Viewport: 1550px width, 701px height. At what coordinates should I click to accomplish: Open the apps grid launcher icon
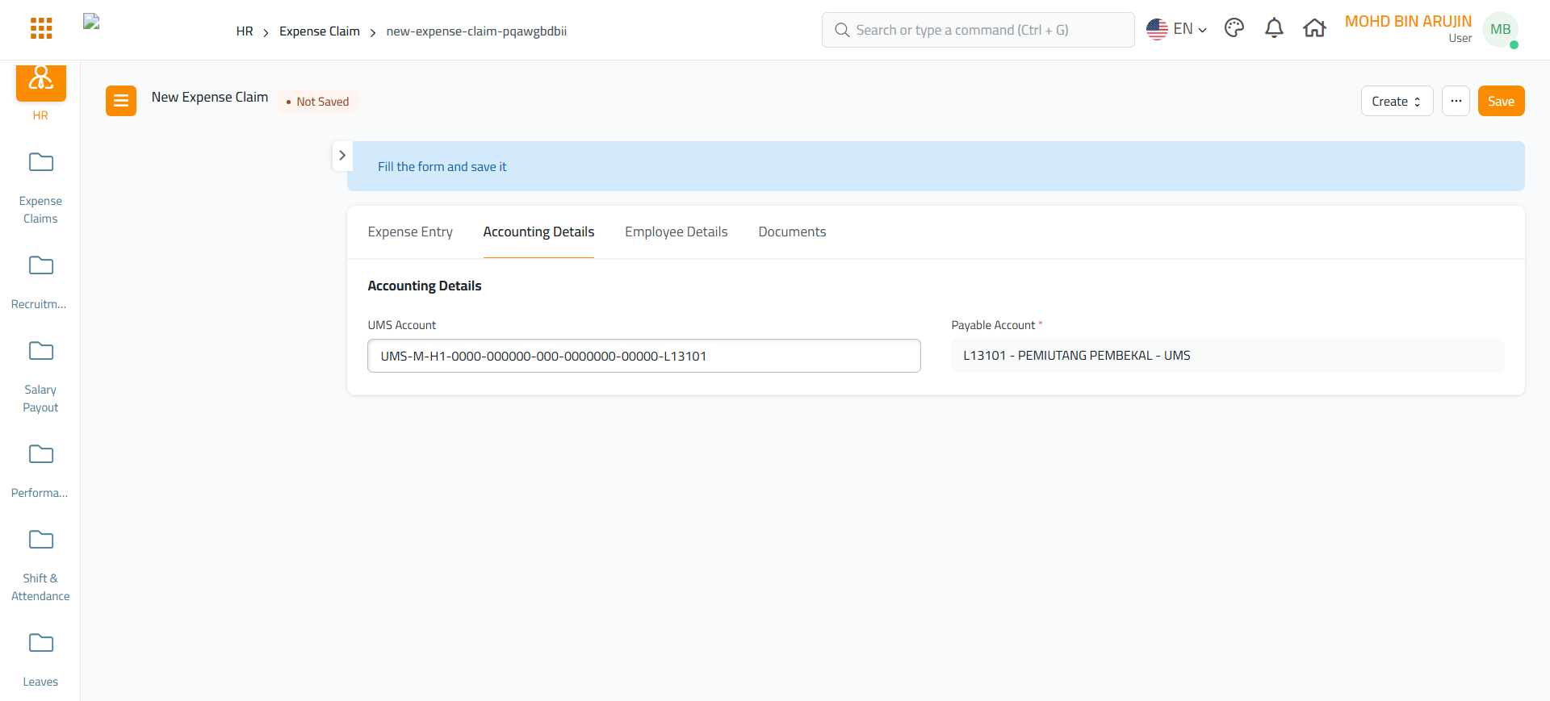(x=41, y=29)
